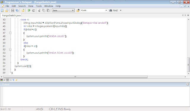Click the 'case 4:' code on line 43
This screenshot has height=111, width=190.
25,20
